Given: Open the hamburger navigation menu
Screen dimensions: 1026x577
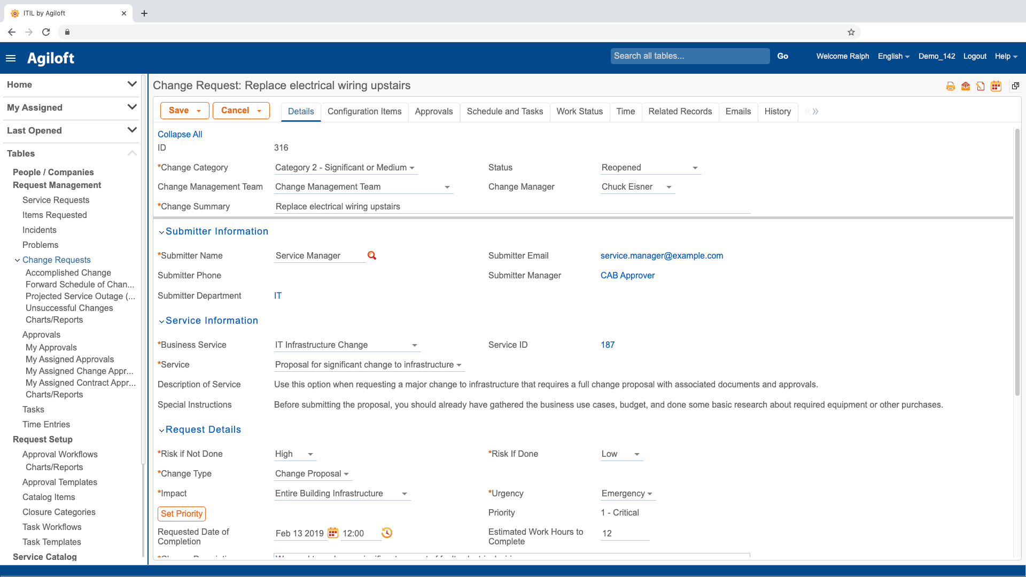Looking at the screenshot, I should click(11, 58).
